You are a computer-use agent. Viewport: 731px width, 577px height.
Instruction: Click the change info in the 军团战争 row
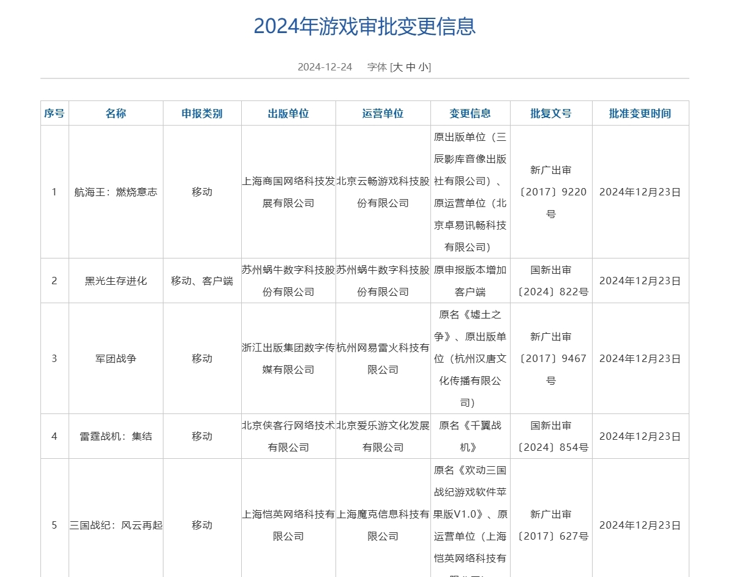tap(470, 359)
